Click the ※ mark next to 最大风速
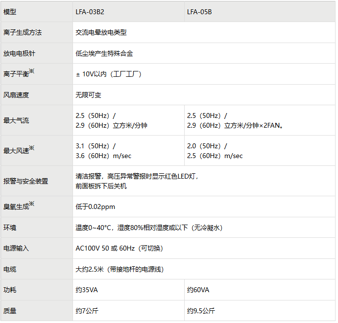Image resolution: width=338 pixels, height=323 pixels. [x=32, y=148]
